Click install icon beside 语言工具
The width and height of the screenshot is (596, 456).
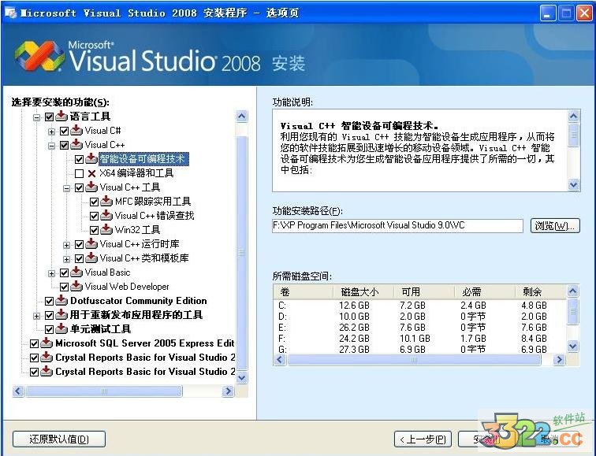coord(61,117)
